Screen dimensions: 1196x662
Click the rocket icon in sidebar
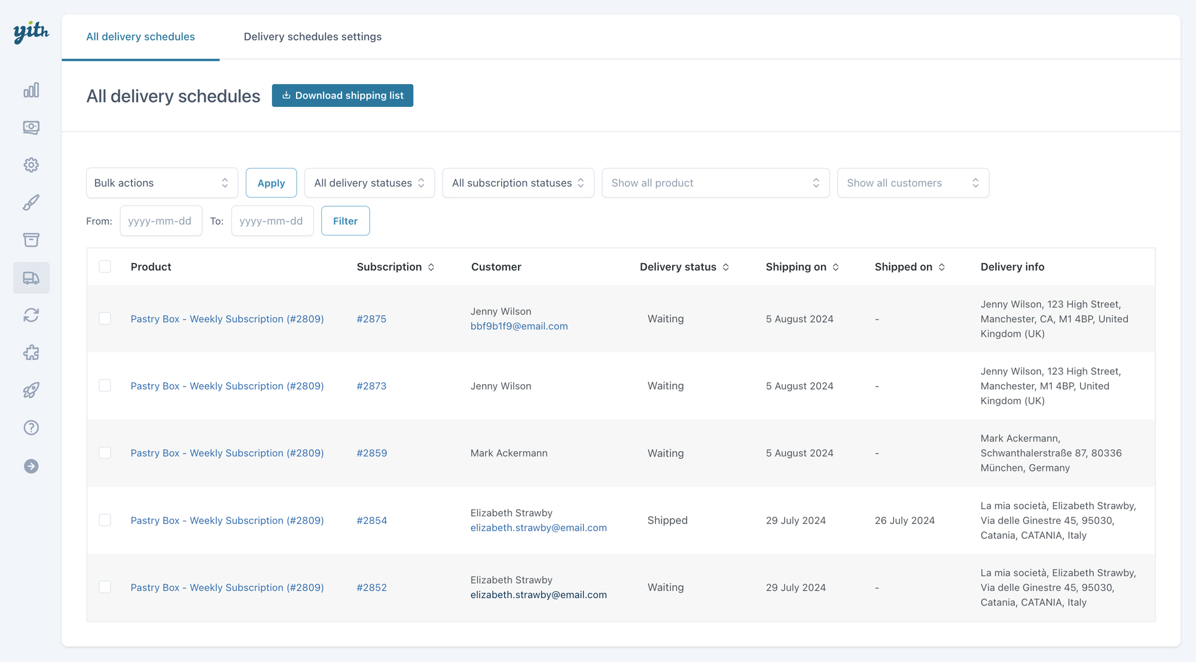(x=31, y=390)
